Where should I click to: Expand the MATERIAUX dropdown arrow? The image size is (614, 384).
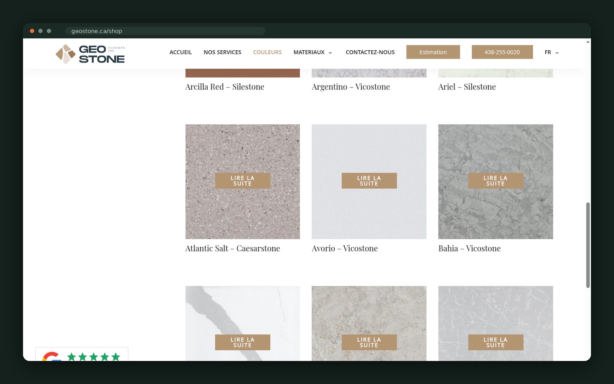coord(330,53)
